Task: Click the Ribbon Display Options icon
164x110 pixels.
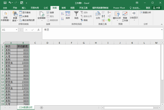Action: coord(137,3)
